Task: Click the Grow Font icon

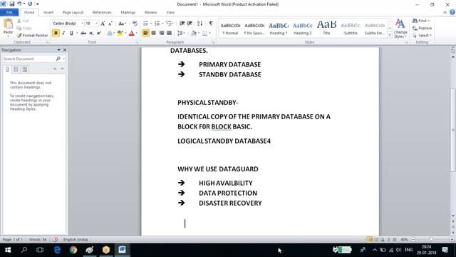Action: tap(103, 24)
